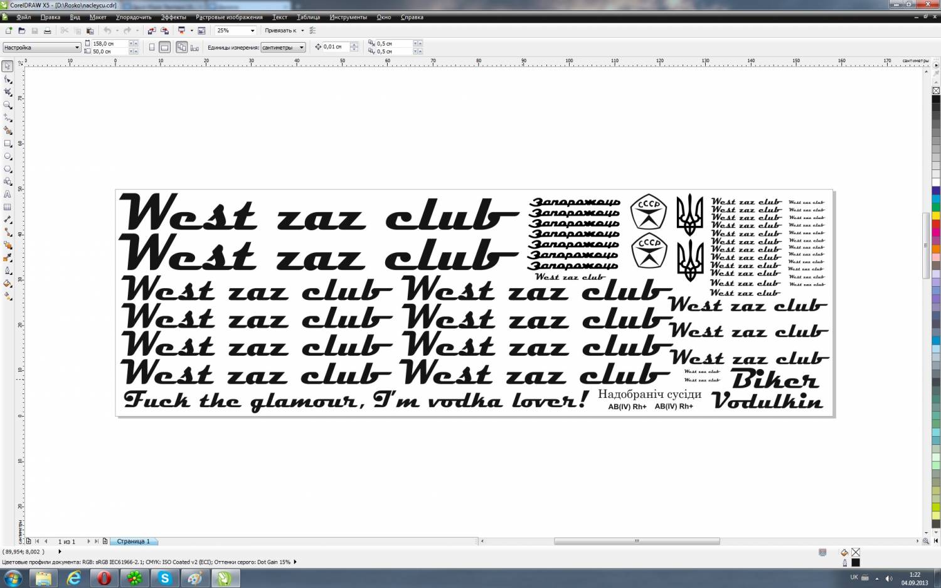Select the Text tool
Screen dimensions: 941x588
coord(8,194)
